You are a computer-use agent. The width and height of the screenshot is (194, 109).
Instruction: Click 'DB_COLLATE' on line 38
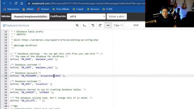click(x=28, y=101)
